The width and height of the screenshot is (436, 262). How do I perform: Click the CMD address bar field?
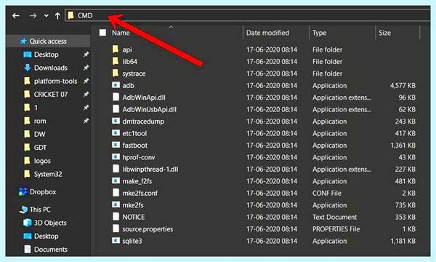point(248,15)
